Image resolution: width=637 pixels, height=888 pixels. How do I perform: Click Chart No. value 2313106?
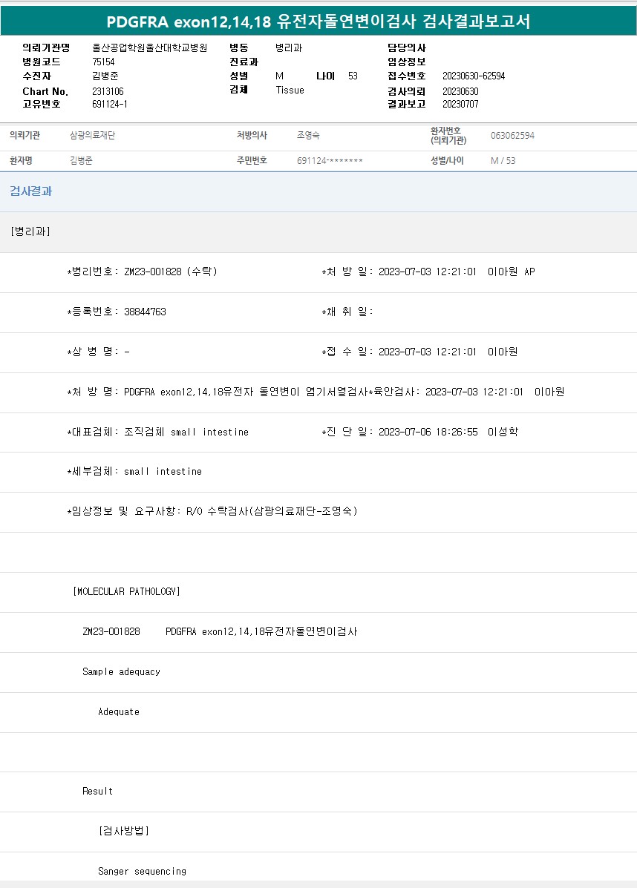pyautogui.click(x=108, y=91)
